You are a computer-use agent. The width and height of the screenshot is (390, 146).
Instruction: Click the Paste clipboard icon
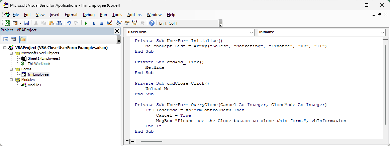[51, 23]
